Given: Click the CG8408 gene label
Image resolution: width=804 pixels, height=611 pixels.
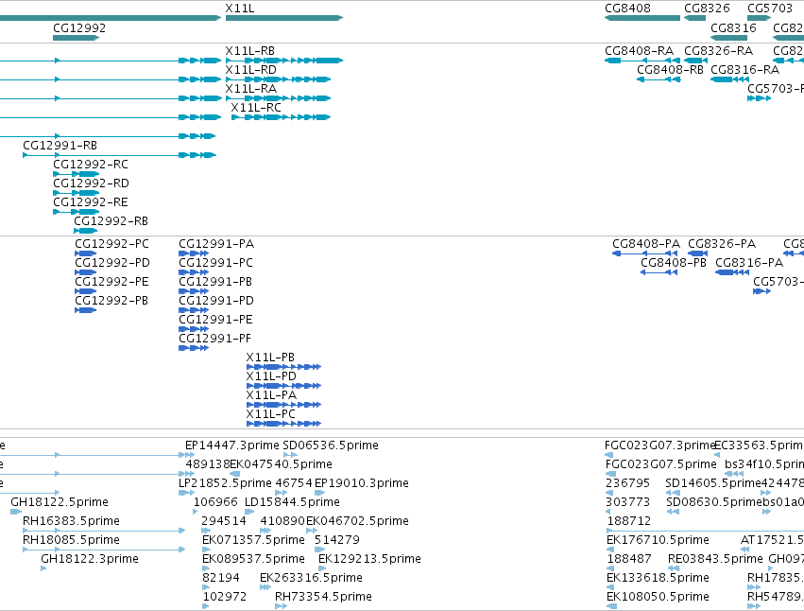Looking at the screenshot, I should 627,9.
